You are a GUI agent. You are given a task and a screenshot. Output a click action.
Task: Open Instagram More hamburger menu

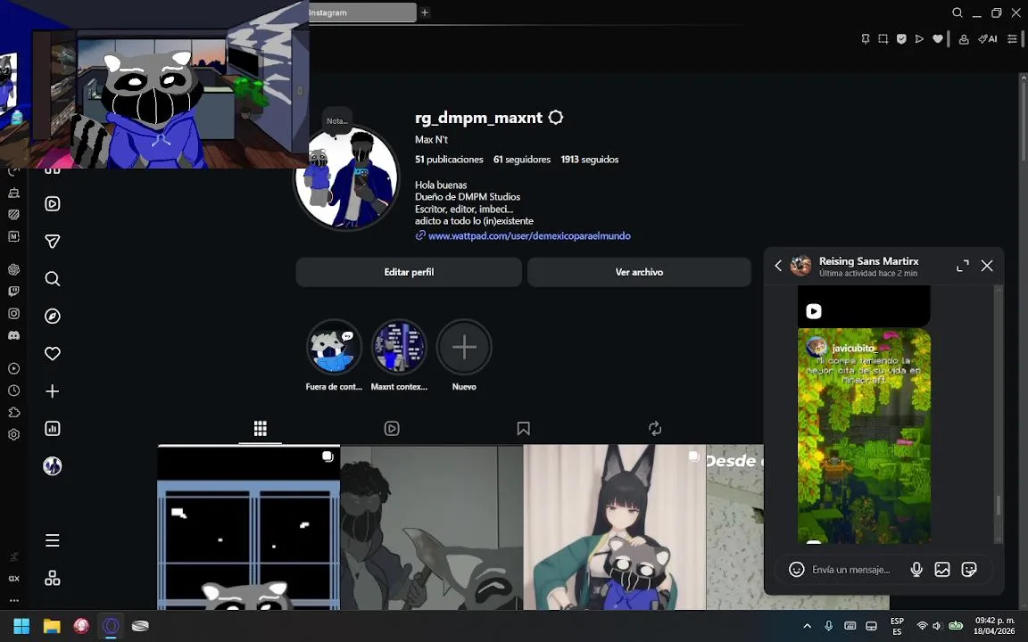coord(53,540)
